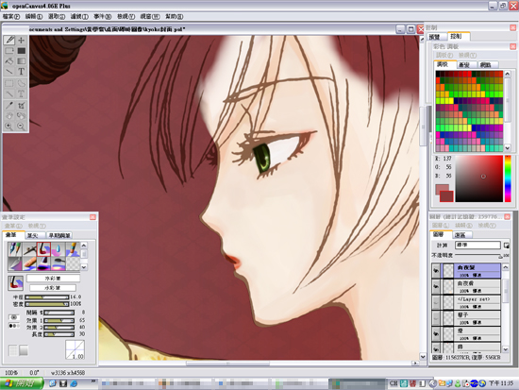Image resolution: width=519 pixels, height=390 pixels.
Task: Click the brush name field under the presets
Action: point(53,279)
